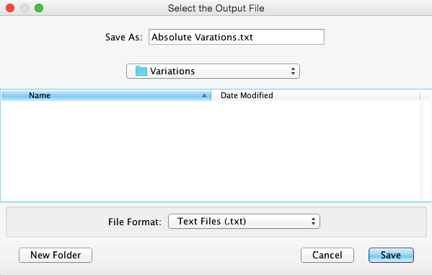Screen dimensions: 432x275
Task: Click the green zoom window button
Action: (39, 8)
